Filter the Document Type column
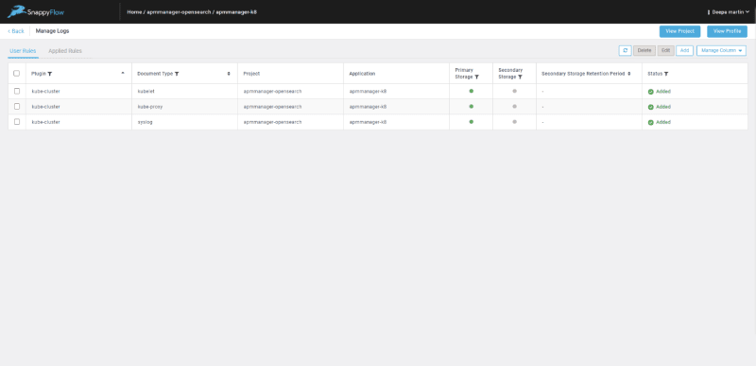Image resolution: width=756 pixels, height=366 pixels. point(177,74)
